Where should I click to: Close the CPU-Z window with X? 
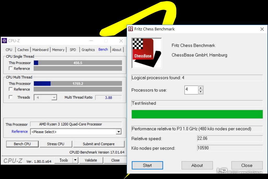(x=121, y=41)
